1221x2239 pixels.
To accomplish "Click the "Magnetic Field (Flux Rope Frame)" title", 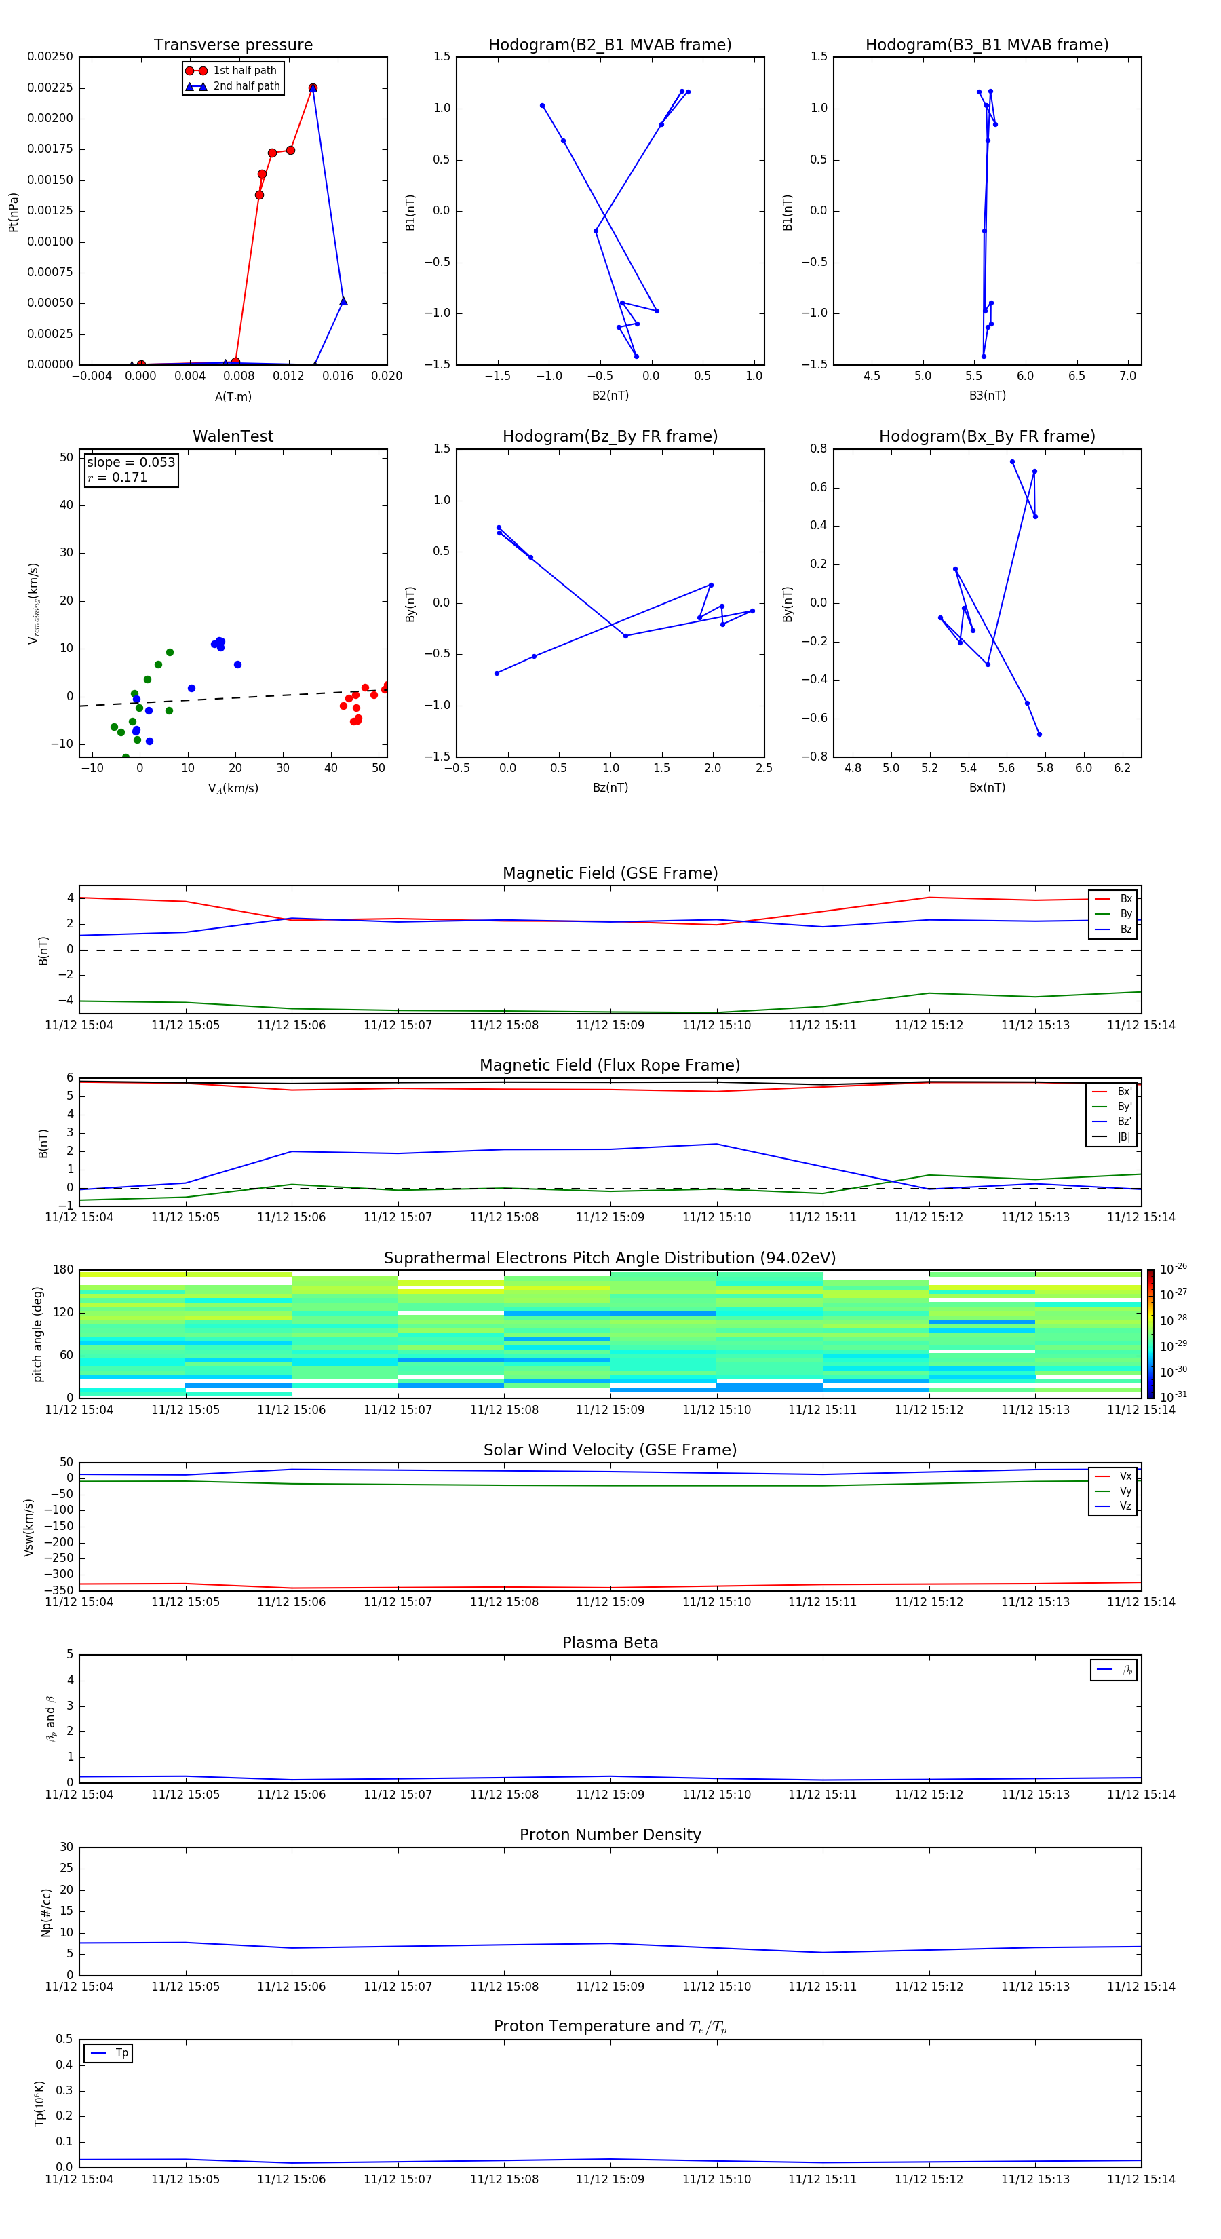I will (610, 1065).
